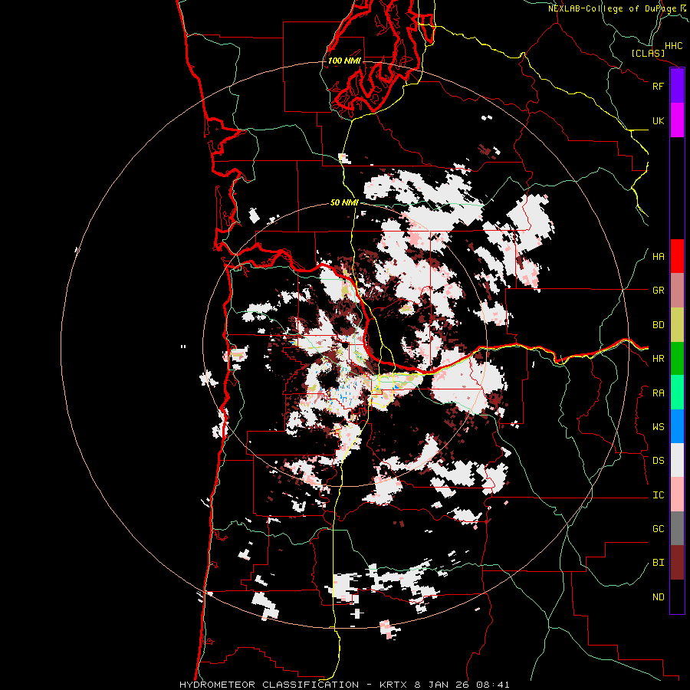
Task: Click the 100 NMI range ring label
Action: coord(344,61)
